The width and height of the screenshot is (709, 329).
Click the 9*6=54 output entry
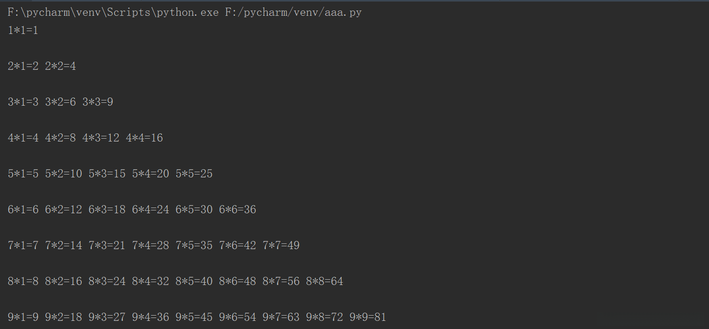237,318
